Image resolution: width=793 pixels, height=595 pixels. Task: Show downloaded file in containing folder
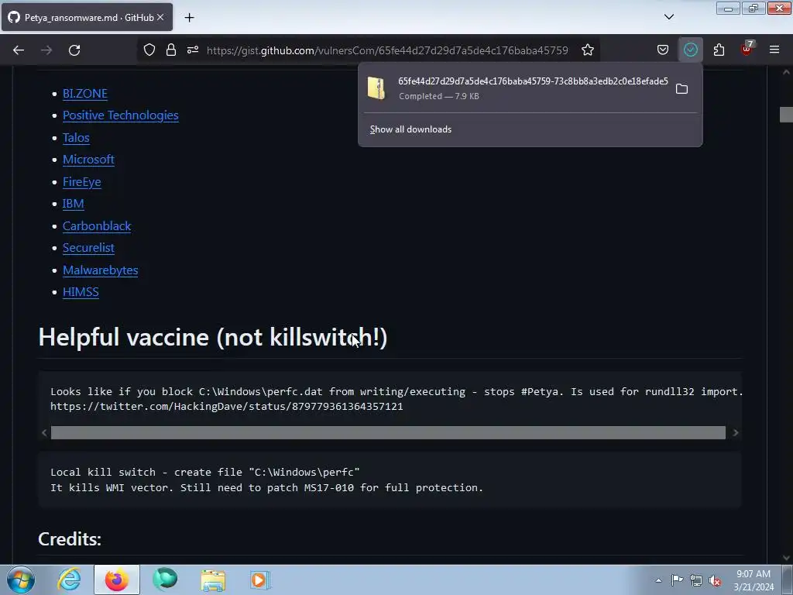[681, 89]
